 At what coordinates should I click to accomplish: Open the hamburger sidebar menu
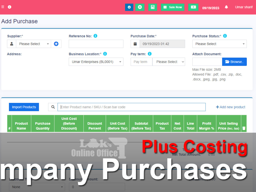3,7
